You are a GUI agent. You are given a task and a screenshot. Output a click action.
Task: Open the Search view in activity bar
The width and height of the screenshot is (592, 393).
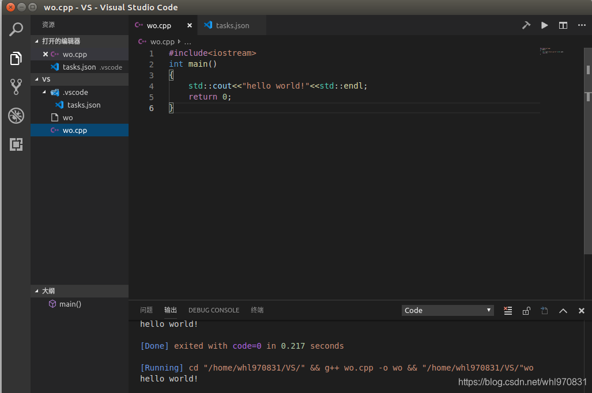pos(16,29)
